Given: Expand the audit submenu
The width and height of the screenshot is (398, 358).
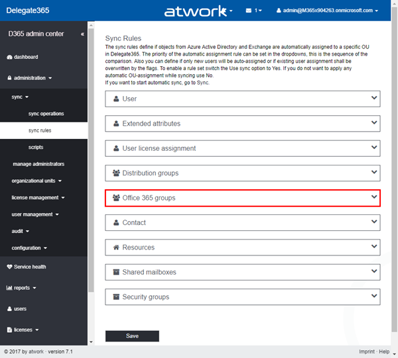Looking at the screenshot, I should point(20,231).
